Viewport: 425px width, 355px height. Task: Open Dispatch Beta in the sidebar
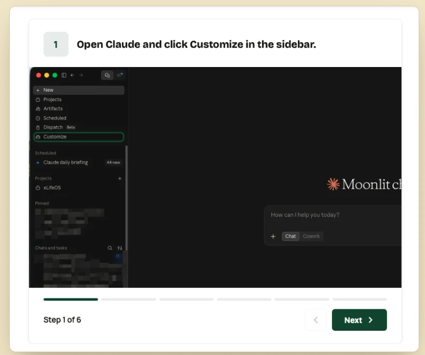[x=79, y=127]
